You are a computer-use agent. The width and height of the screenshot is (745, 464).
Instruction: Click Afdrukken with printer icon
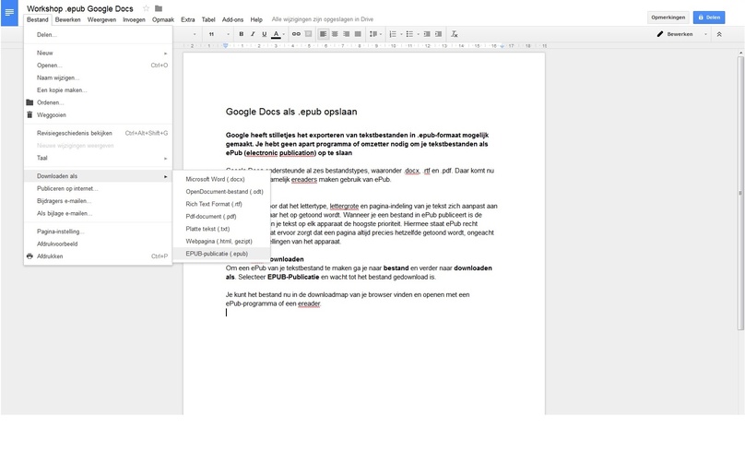98,256
